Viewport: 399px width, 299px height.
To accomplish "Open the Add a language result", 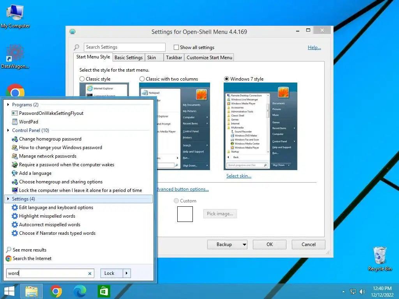I will click(35, 173).
